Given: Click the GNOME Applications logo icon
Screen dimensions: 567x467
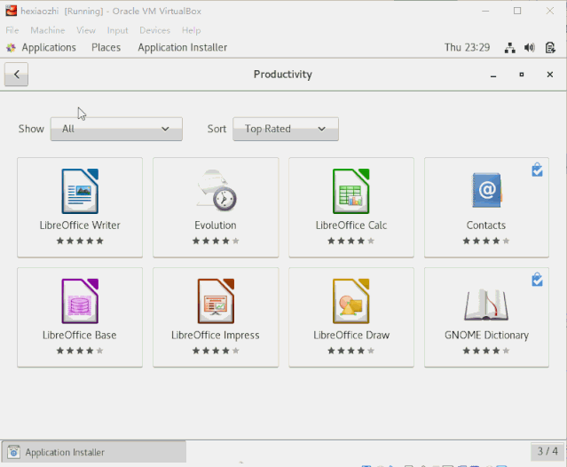Looking at the screenshot, I should click(x=12, y=47).
